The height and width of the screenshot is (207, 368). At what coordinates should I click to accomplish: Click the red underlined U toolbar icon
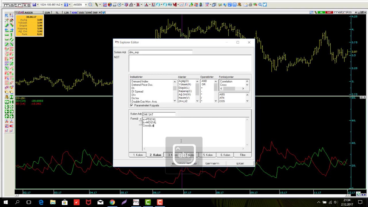[x=153, y=5]
